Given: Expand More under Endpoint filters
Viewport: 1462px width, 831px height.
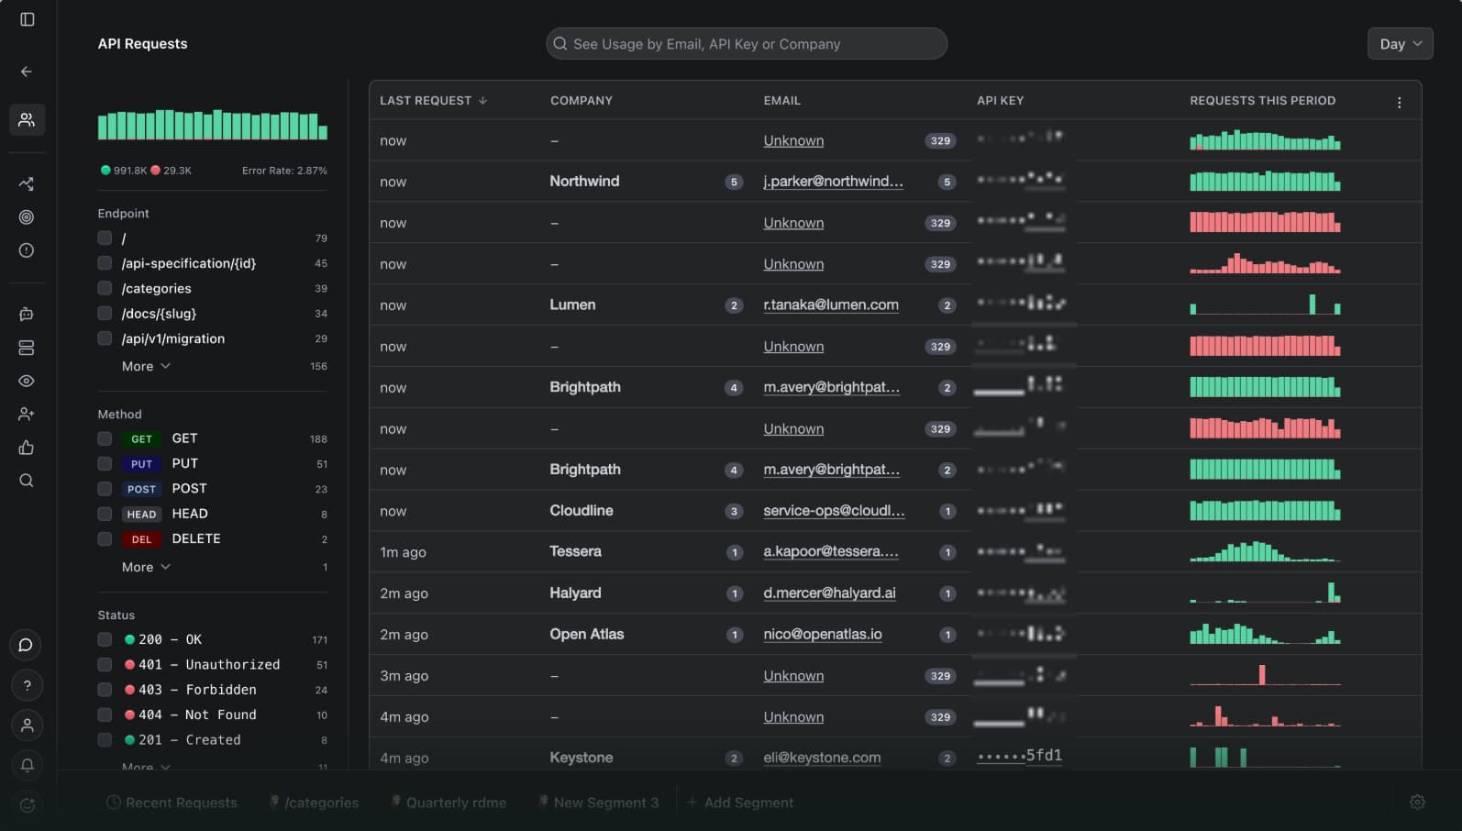Looking at the screenshot, I should (146, 366).
